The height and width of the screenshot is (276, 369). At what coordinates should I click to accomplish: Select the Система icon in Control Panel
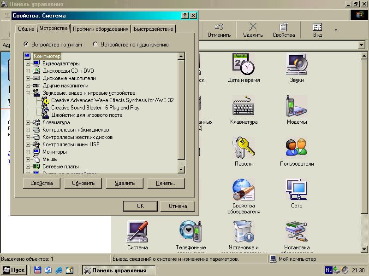click(137, 235)
